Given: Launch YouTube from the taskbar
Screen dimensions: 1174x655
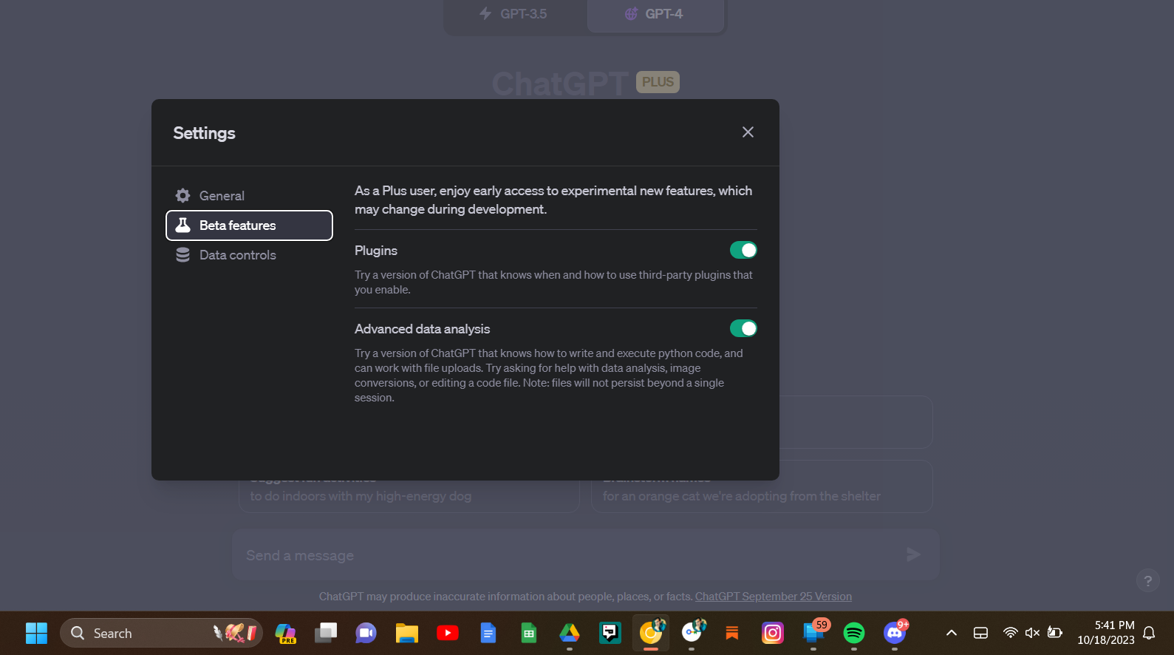Looking at the screenshot, I should coord(448,634).
